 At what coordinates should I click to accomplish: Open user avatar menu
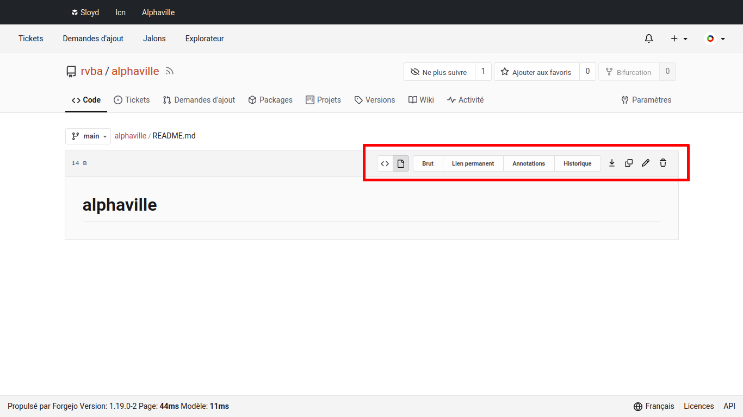point(715,39)
